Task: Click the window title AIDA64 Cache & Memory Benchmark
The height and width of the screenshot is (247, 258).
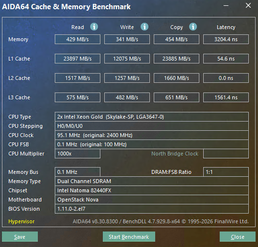Action: [66, 7]
